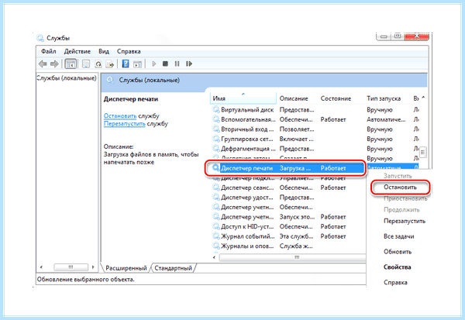Toggle the show/hide console tree toolbar icon
Viewport: 465px width, 320px height.
point(71,64)
